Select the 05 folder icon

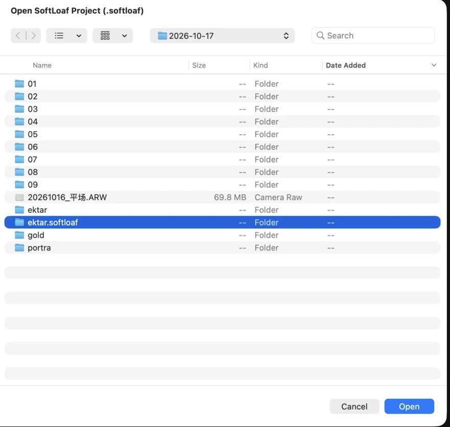point(19,134)
